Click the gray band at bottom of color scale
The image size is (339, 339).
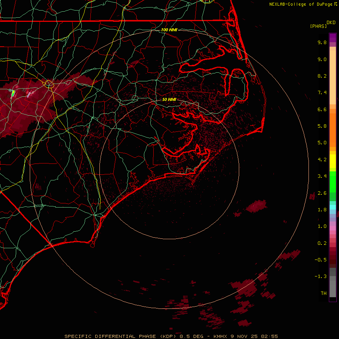click(333, 287)
